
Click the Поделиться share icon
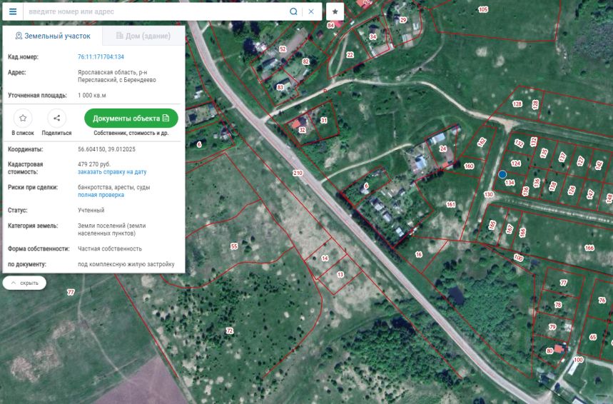[x=56, y=118]
